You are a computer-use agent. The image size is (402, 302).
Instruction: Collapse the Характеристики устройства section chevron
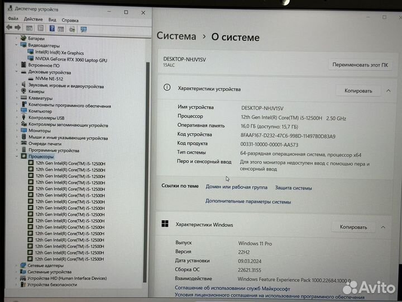pyautogui.click(x=389, y=91)
